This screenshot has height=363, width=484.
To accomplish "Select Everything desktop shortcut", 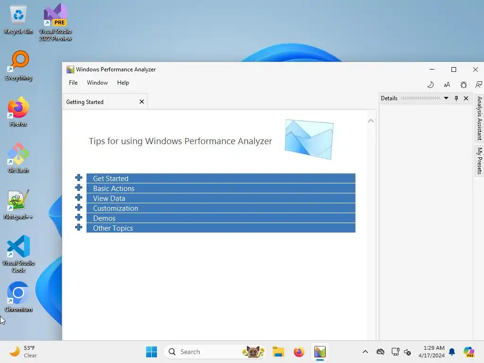I will (x=18, y=65).
